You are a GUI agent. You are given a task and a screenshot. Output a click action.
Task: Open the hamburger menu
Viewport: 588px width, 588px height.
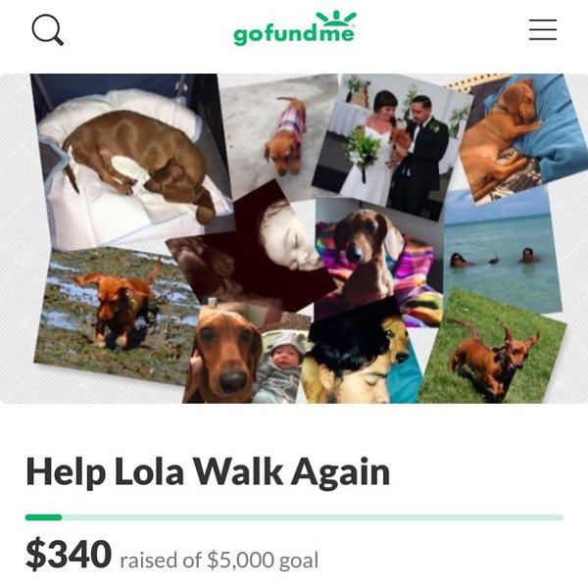coord(543,29)
